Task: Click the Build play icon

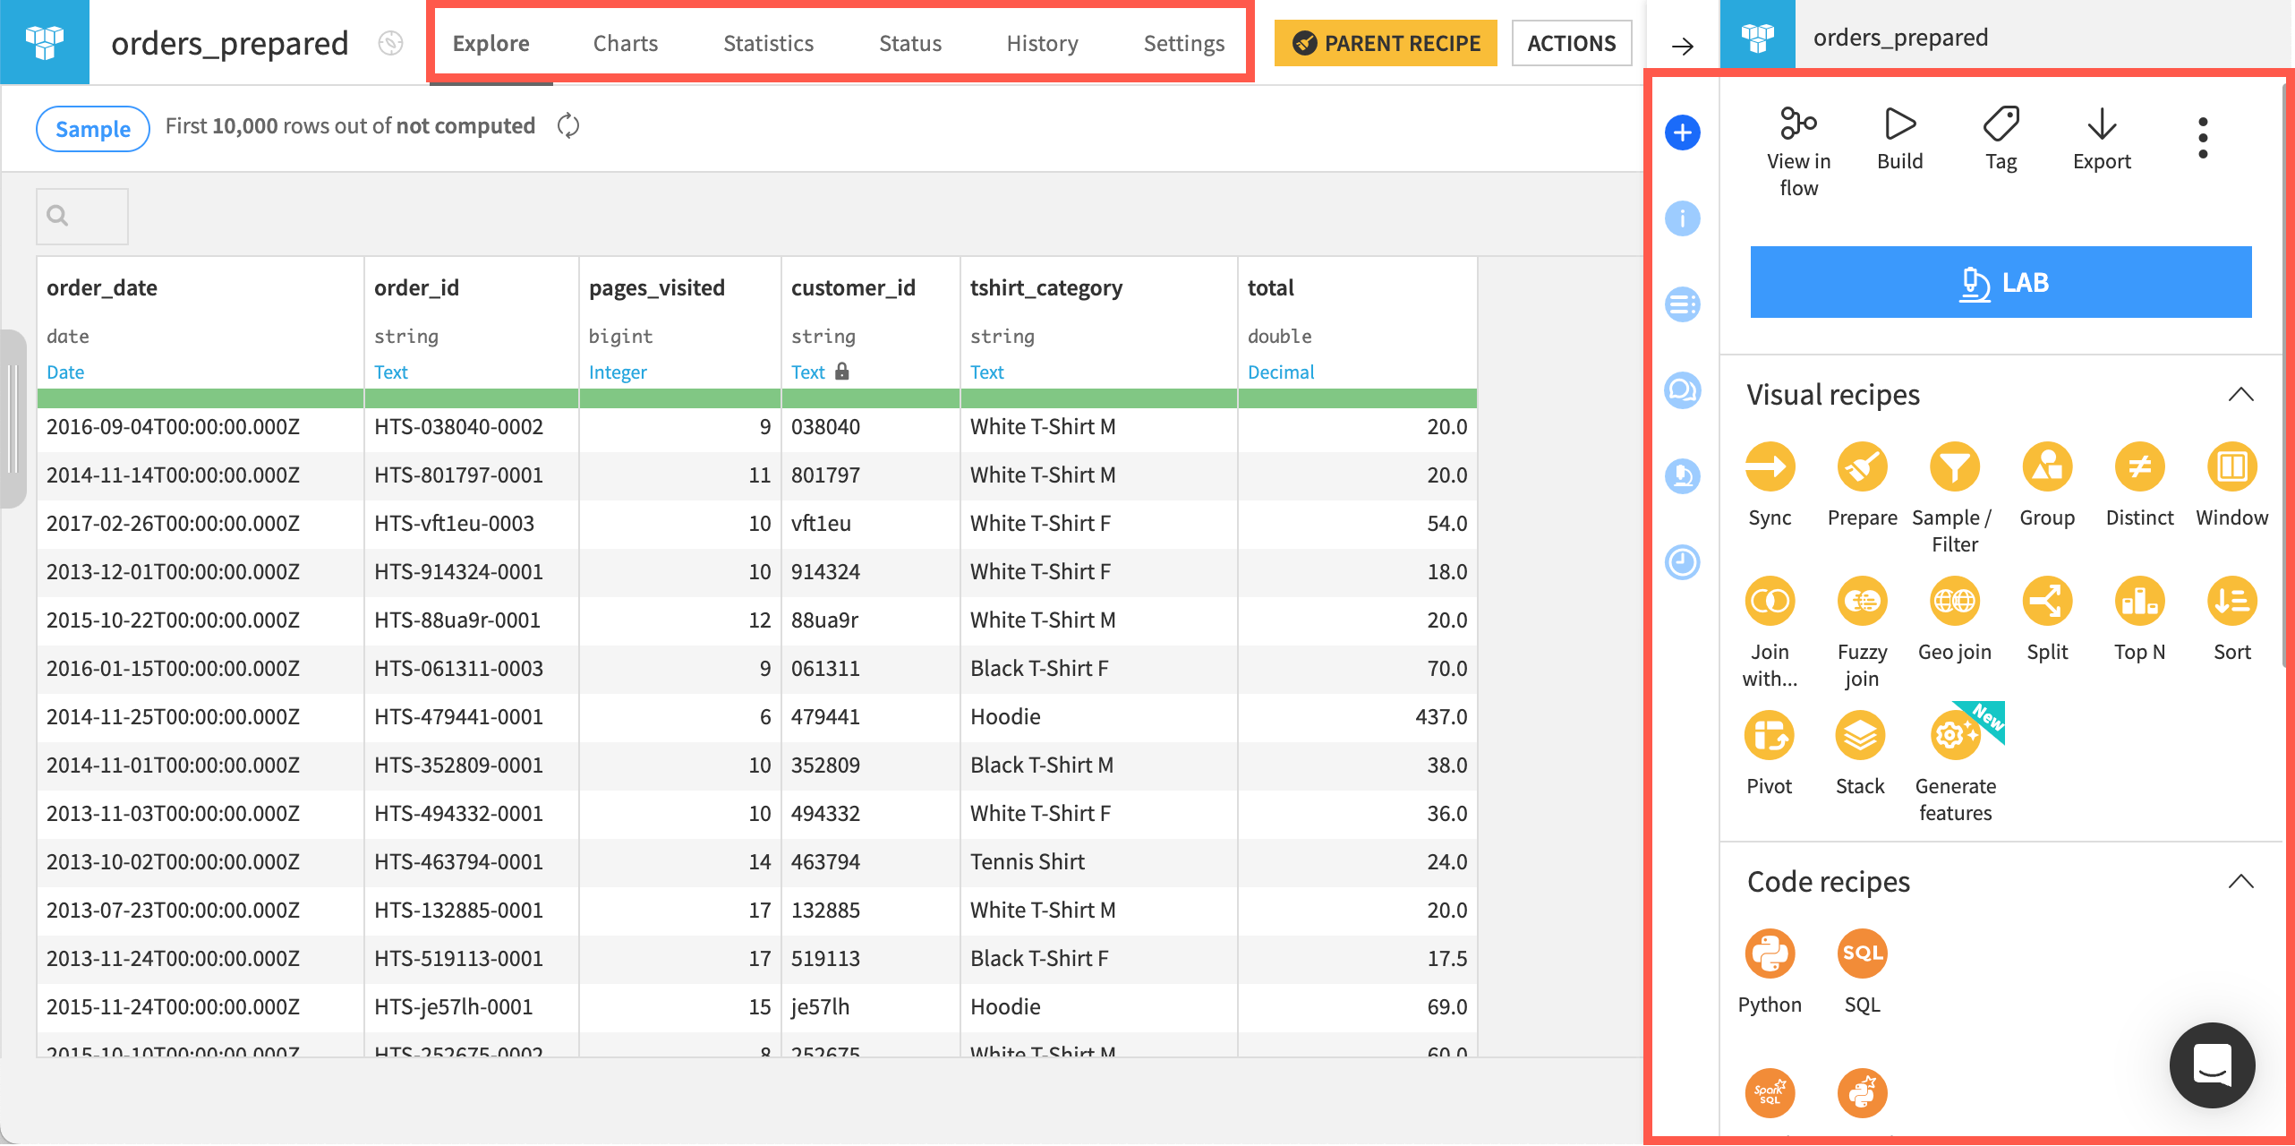Action: (x=1899, y=124)
